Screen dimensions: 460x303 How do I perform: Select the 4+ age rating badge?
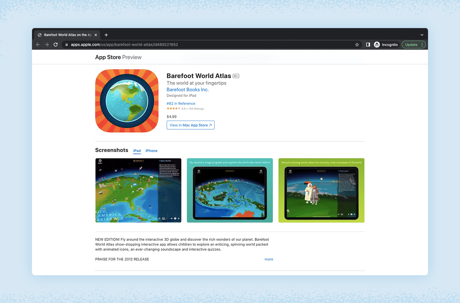[x=236, y=76]
